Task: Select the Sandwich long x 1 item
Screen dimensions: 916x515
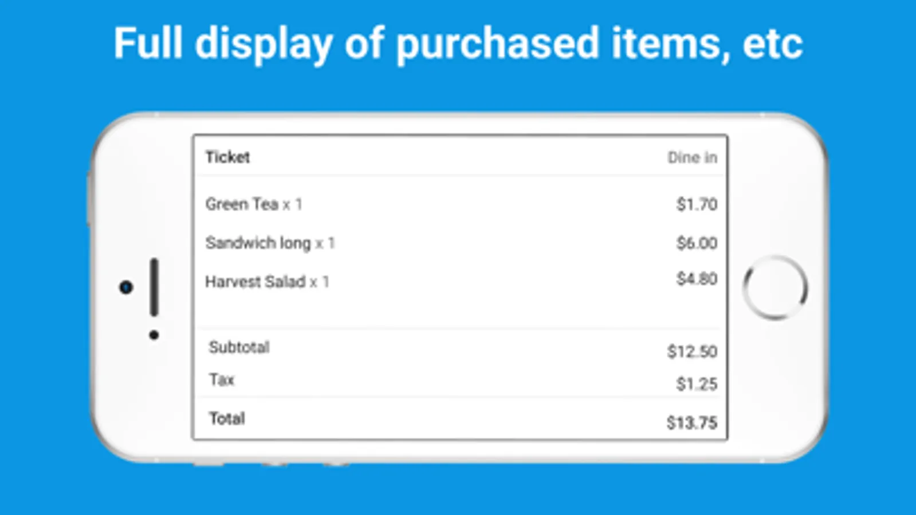Action: pos(270,243)
